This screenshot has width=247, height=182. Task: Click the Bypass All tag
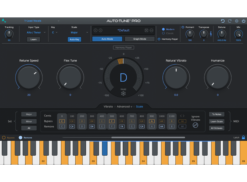(182, 121)
